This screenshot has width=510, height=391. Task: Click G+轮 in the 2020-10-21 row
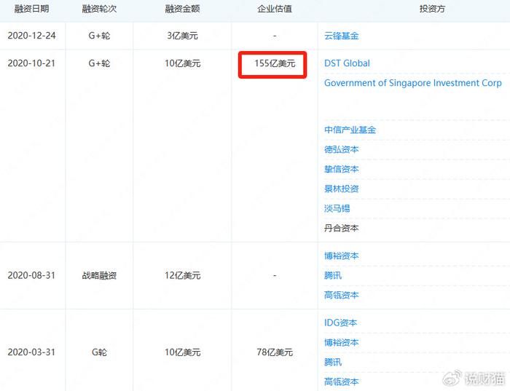(x=99, y=63)
